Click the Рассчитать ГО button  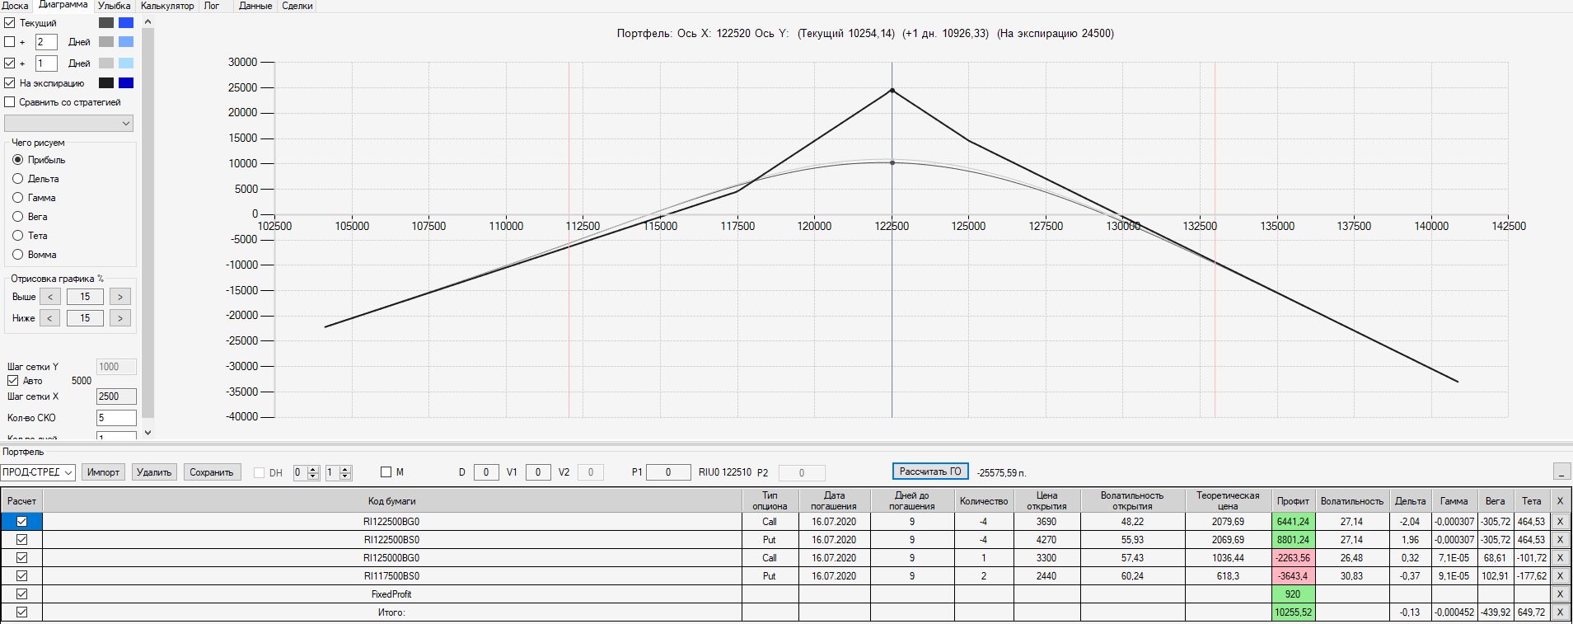coord(930,472)
